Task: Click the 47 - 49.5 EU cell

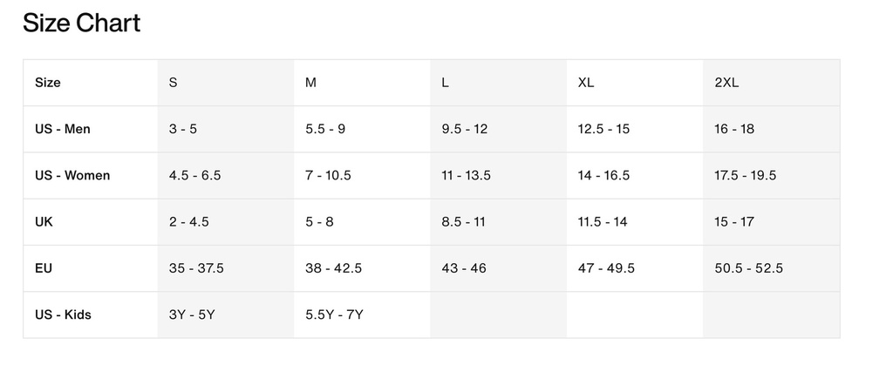Action: 607,267
